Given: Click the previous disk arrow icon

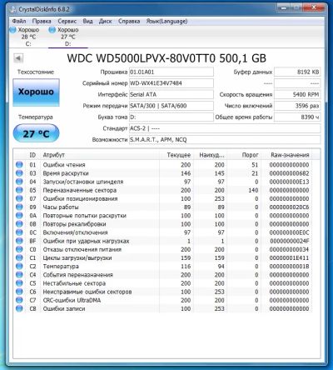Looking at the screenshot, I should pyautogui.click(x=18, y=58).
